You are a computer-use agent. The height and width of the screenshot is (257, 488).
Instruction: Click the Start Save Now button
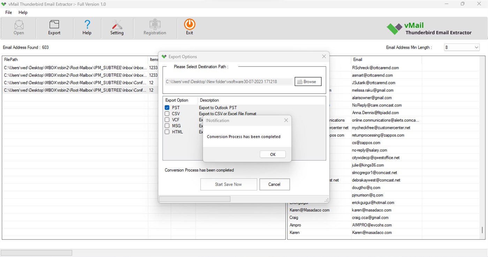(x=228, y=184)
